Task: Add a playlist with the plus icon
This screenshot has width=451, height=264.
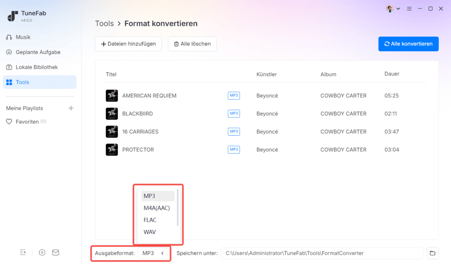Action: (x=70, y=108)
